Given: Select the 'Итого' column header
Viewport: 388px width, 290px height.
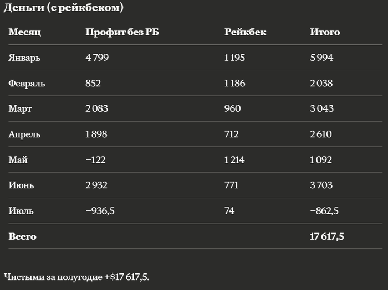Looking at the screenshot, I should 325,32.
